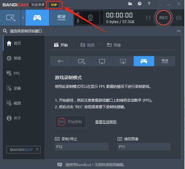Open the recording mode dropdown arrow
The width and height of the screenshot is (185, 169).
point(23,18)
